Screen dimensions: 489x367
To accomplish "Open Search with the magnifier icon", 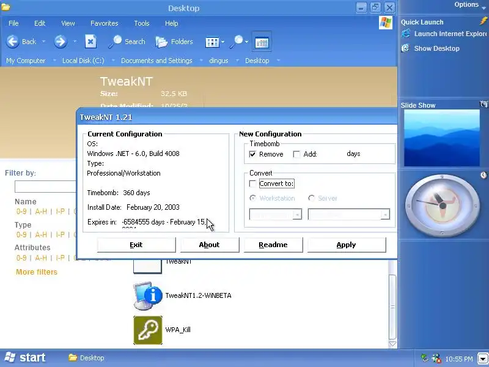I will coord(115,42).
